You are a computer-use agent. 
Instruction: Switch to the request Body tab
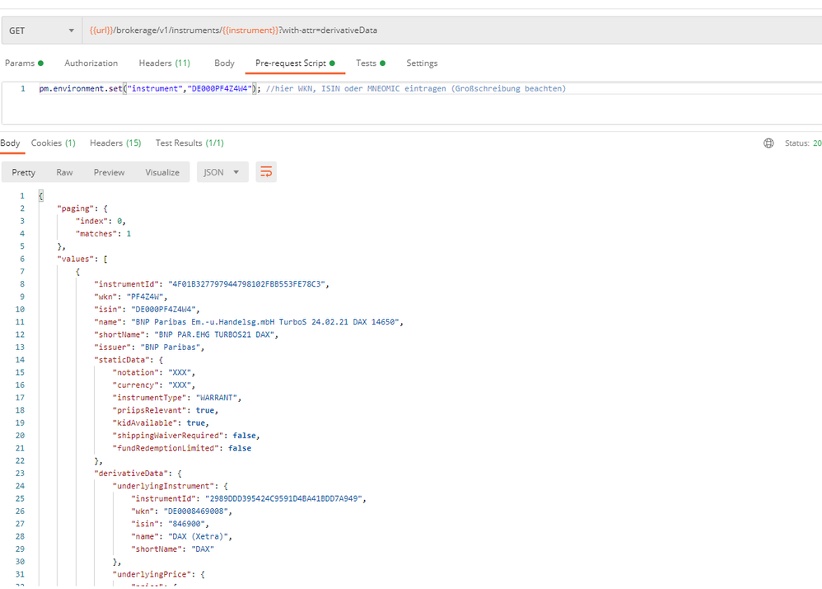tap(224, 63)
